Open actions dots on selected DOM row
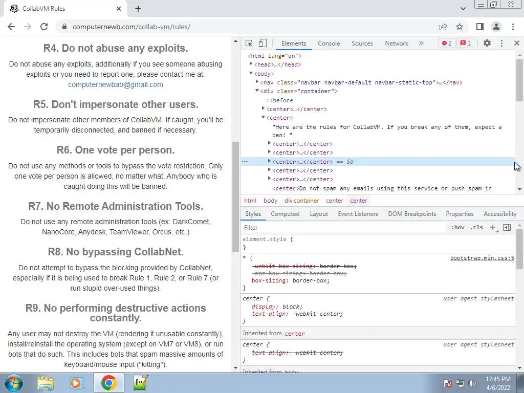The height and width of the screenshot is (393, 524). tap(245, 161)
